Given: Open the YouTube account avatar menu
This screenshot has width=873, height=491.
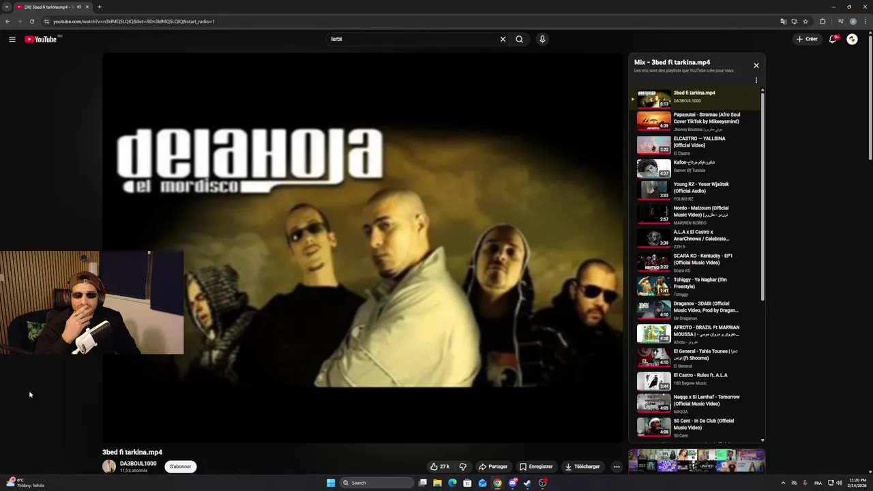Looking at the screenshot, I should coord(852,39).
